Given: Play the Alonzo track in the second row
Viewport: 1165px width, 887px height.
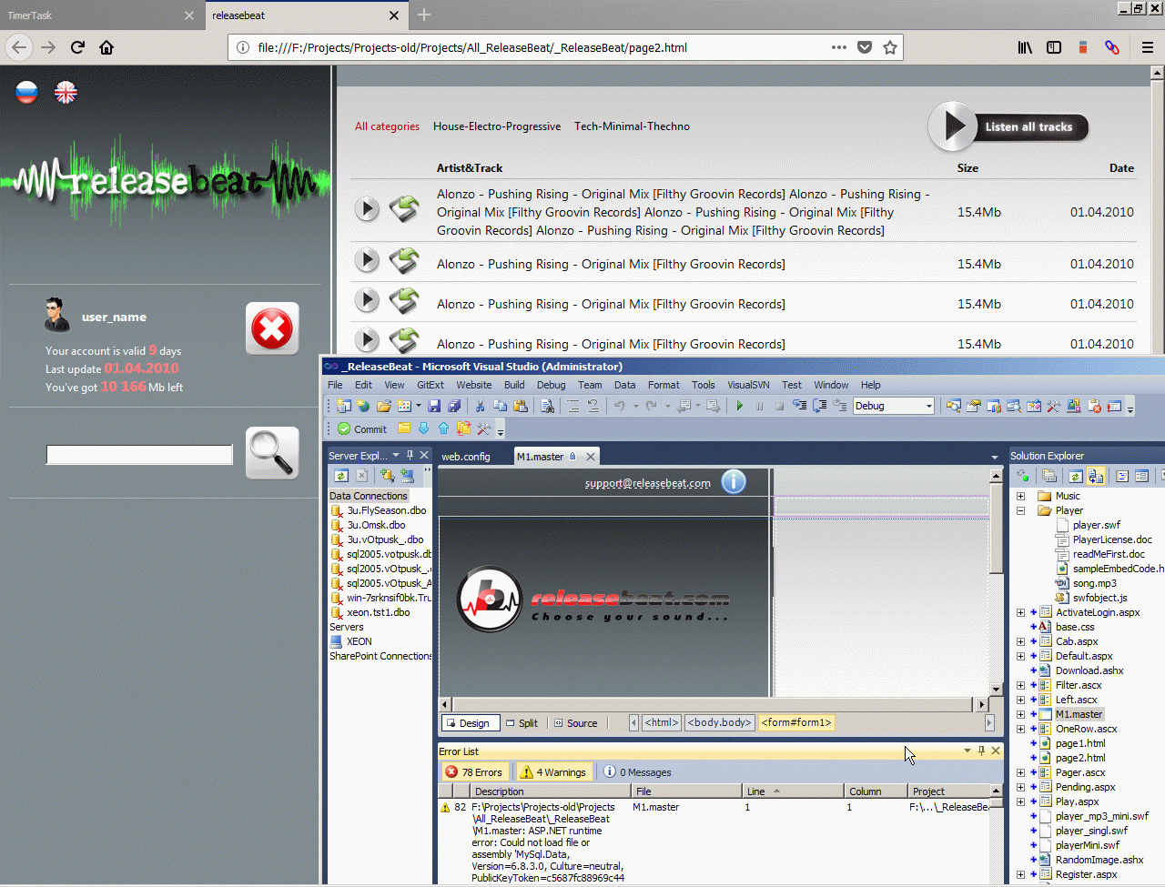Looking at the screenshot, I should point(367,261).
